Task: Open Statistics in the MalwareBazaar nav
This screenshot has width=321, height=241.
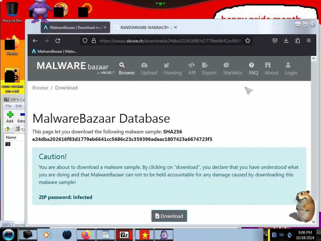Action: pyautogui.click(x=233, y=69)
